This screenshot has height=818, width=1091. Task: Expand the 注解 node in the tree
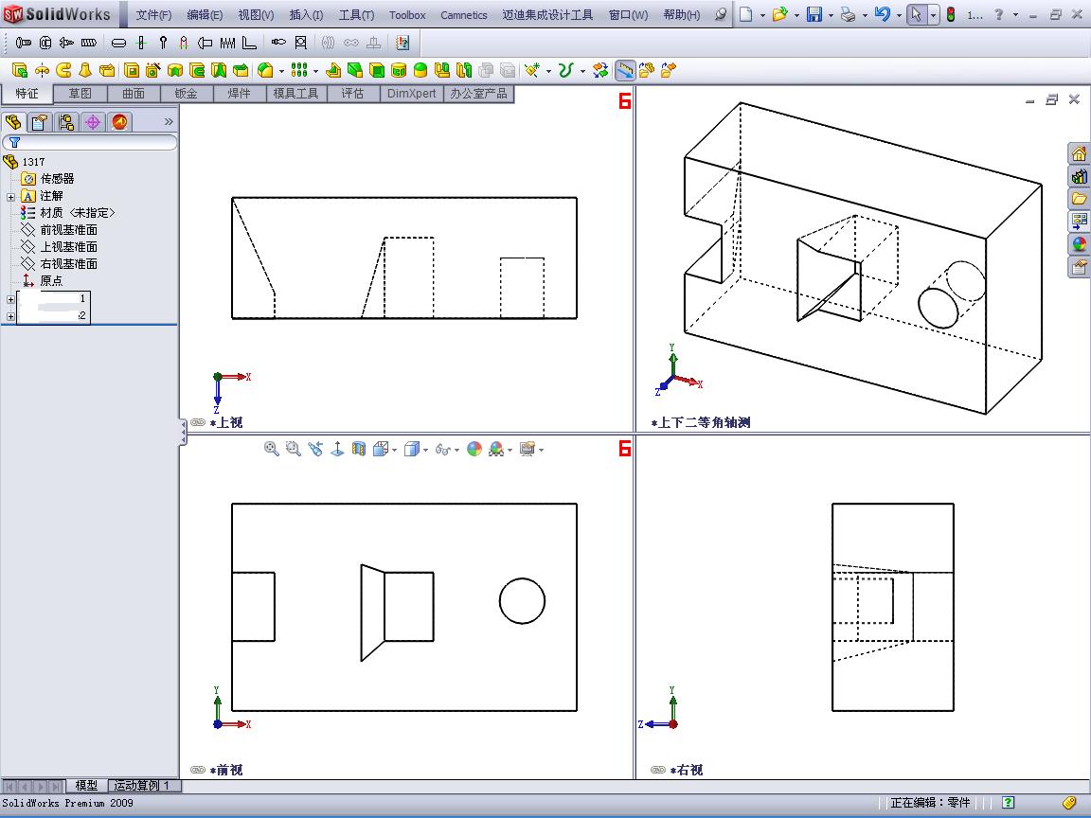click(10, 197)
